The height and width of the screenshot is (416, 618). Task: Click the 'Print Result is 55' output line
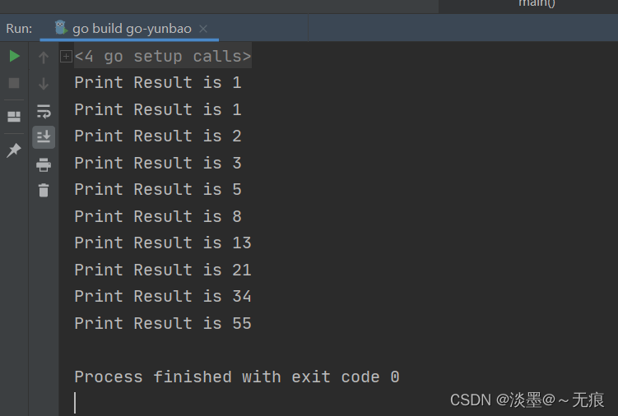click(x=163, y=324)
